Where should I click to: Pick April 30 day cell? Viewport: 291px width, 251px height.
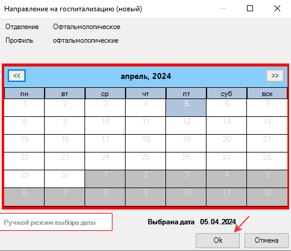tap(65, 179)
